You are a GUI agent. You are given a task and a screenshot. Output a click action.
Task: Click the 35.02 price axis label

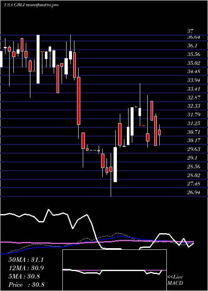tap(194, 63)
